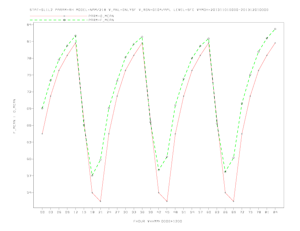The image size is (300, 231).
Task: Click y-axis tick label 63
Action: [29, 142]
